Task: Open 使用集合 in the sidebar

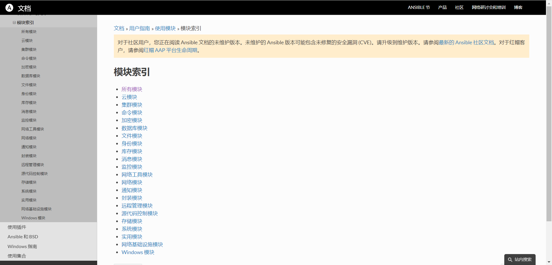Action: (17, 256)
